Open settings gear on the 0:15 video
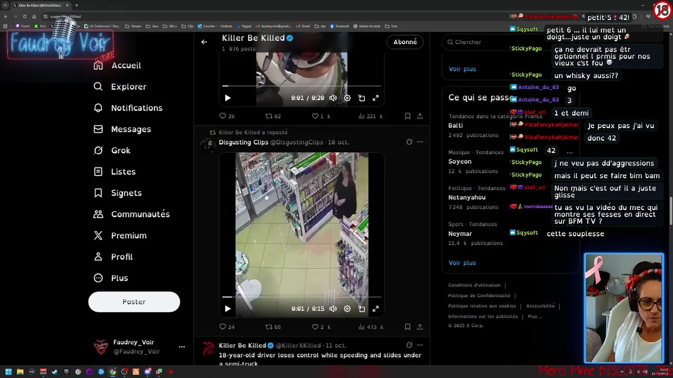The image size is (673, 378). pyautogui.click(x=347, y=309)
